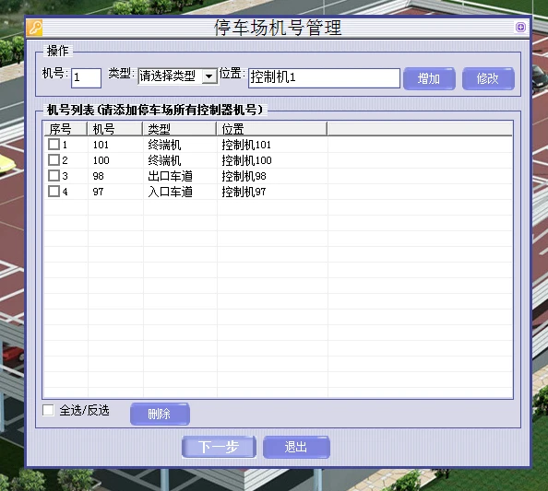Click the 退出 button
Image resolution: width=548 pixels, height=491 pixels.
coord(296,447)
